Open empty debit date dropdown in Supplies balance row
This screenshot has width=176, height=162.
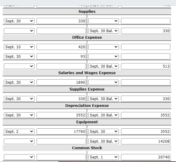[x=19, y=31]
